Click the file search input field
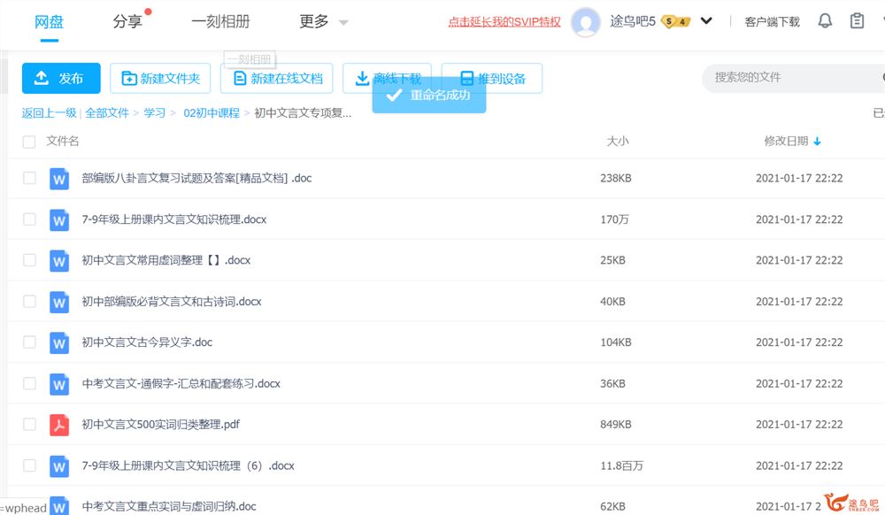Image resolution: width=885 pixels, height=515 pixels. coord(788,78)
